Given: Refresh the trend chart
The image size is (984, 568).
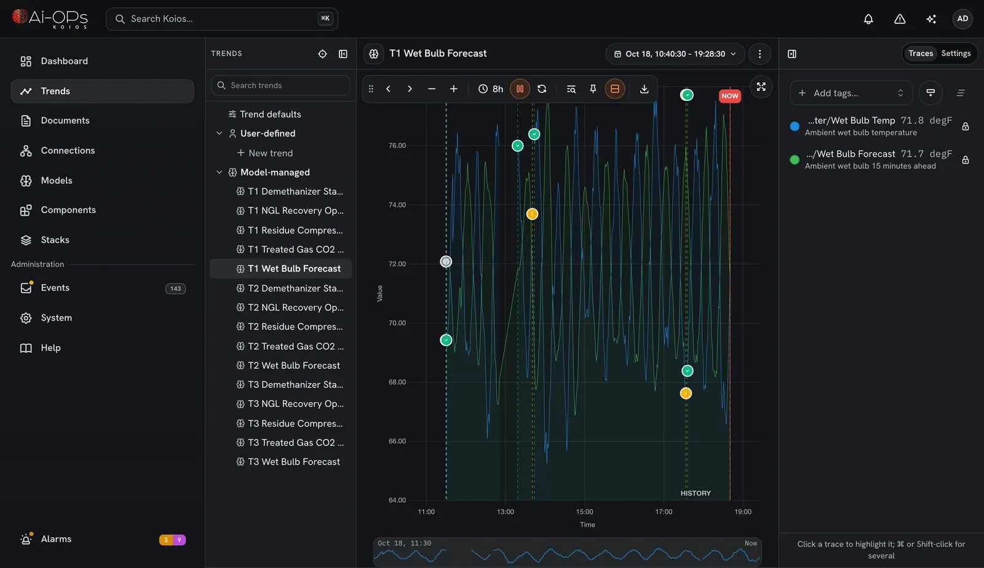Looking at the screenshot, I should 542,89.
